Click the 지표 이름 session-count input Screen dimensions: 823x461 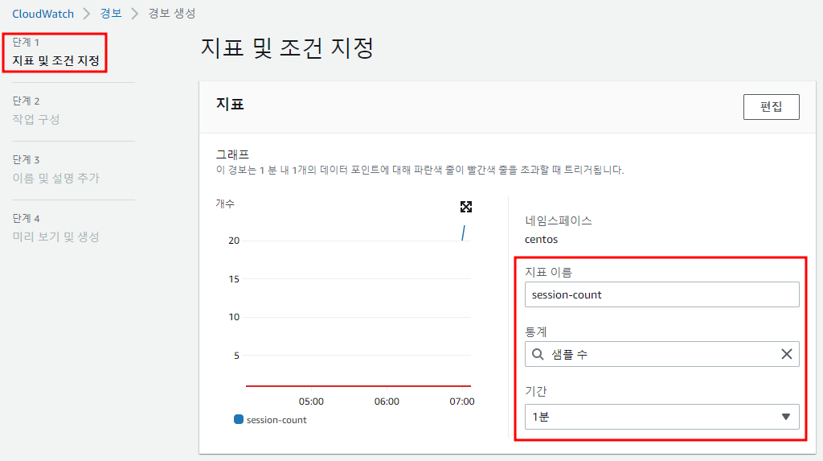click(x=662, y=295)
